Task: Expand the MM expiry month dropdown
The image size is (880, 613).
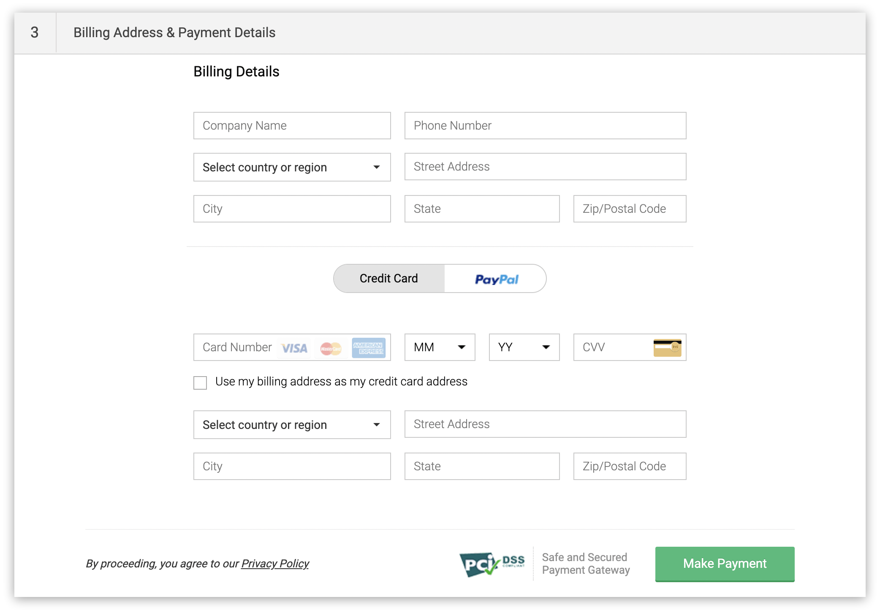Action: coord(440,347)
